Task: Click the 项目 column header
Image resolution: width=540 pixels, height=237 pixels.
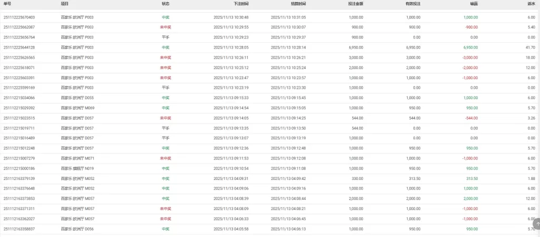Action: [x=65, y=4]
